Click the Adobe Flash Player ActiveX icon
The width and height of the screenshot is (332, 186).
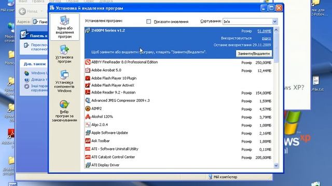coord(88,85)
